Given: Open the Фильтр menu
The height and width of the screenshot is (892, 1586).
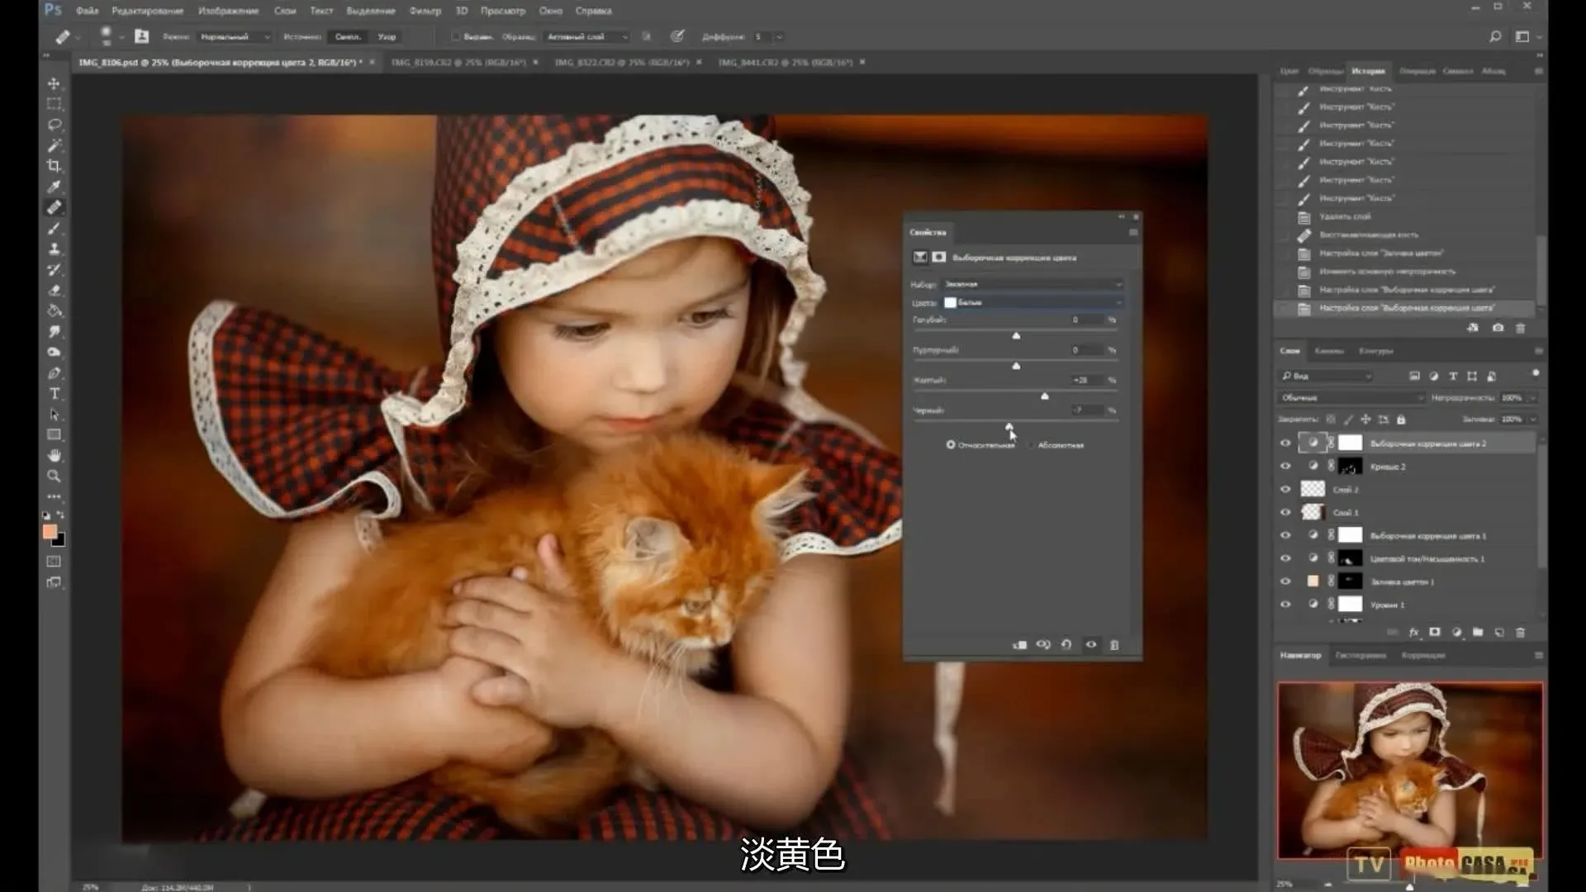Looking at the screenshot, I should 425,11.
